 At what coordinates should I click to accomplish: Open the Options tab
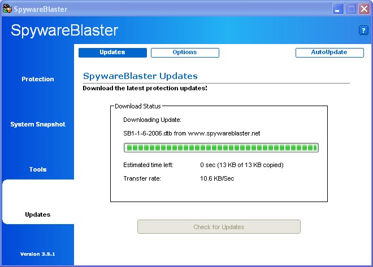185,52
